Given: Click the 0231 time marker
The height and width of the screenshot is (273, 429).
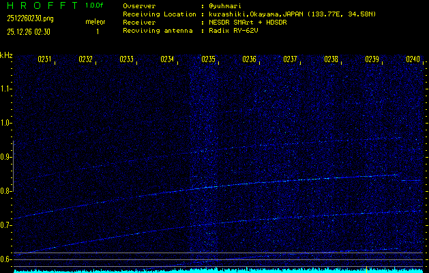Looking at the screenshot, I should (44, 60).
